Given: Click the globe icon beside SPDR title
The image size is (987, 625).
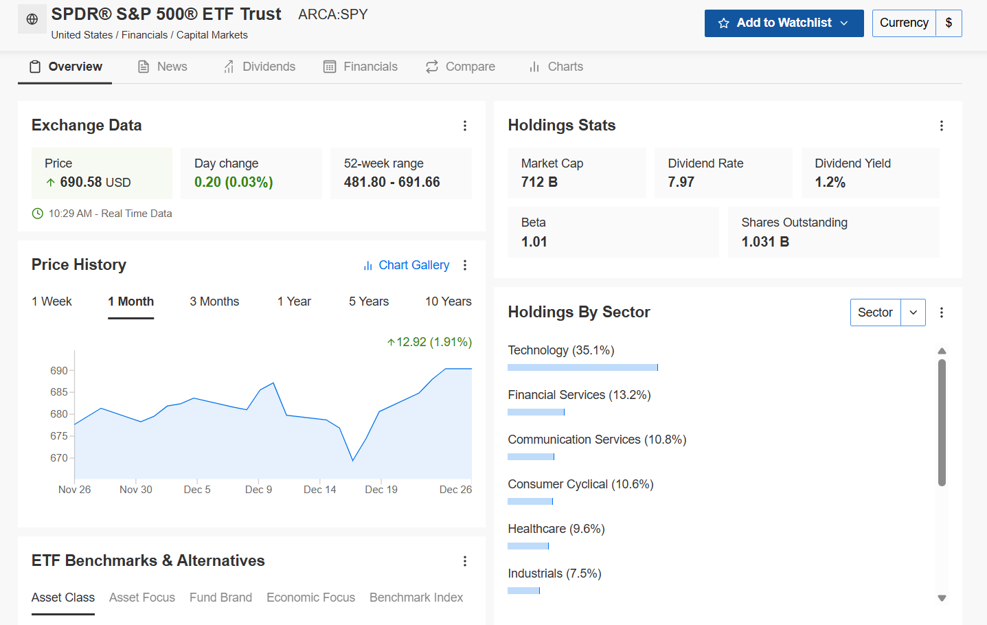Looking at the screenshot, I should pos(32,19).
